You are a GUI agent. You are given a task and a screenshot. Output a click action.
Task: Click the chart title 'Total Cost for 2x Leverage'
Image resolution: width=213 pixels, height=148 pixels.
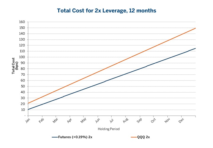(x=106, y=10)
